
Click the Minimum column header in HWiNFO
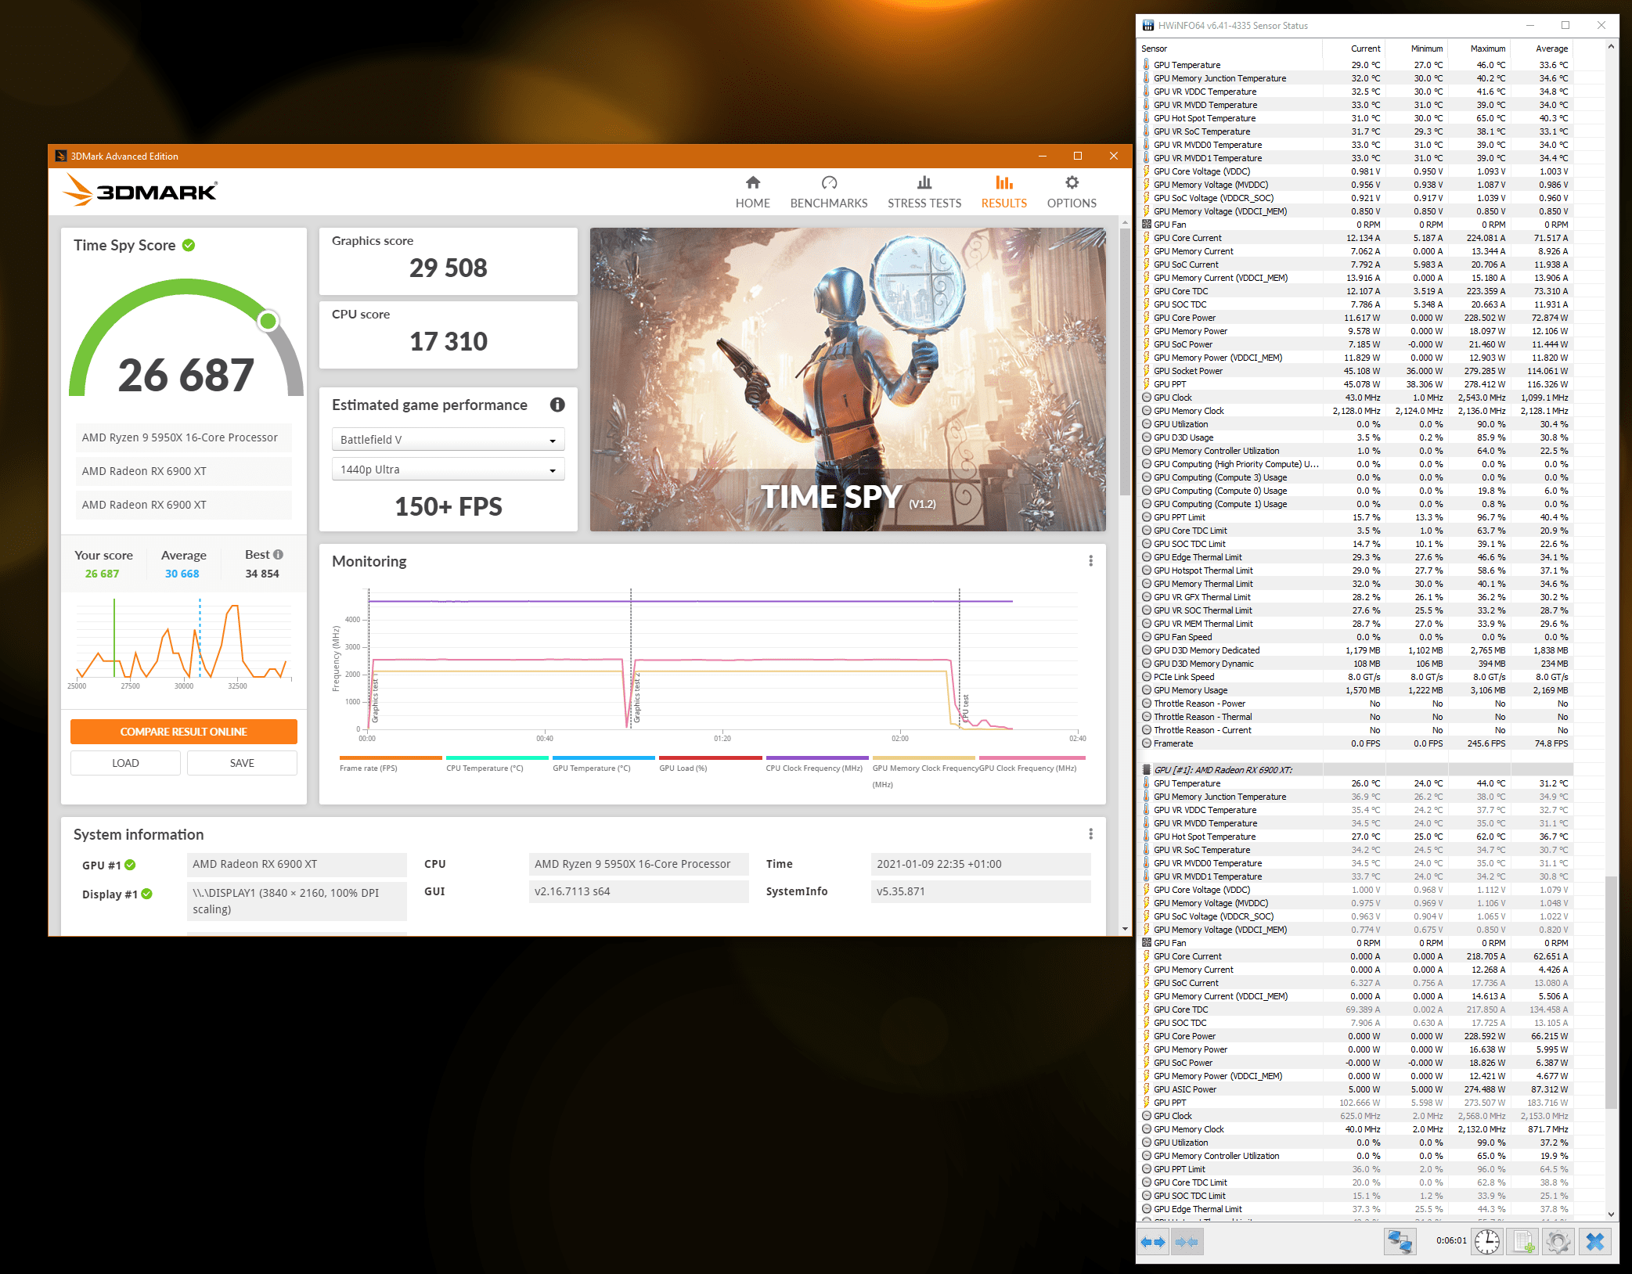[x=1416, y=49]
